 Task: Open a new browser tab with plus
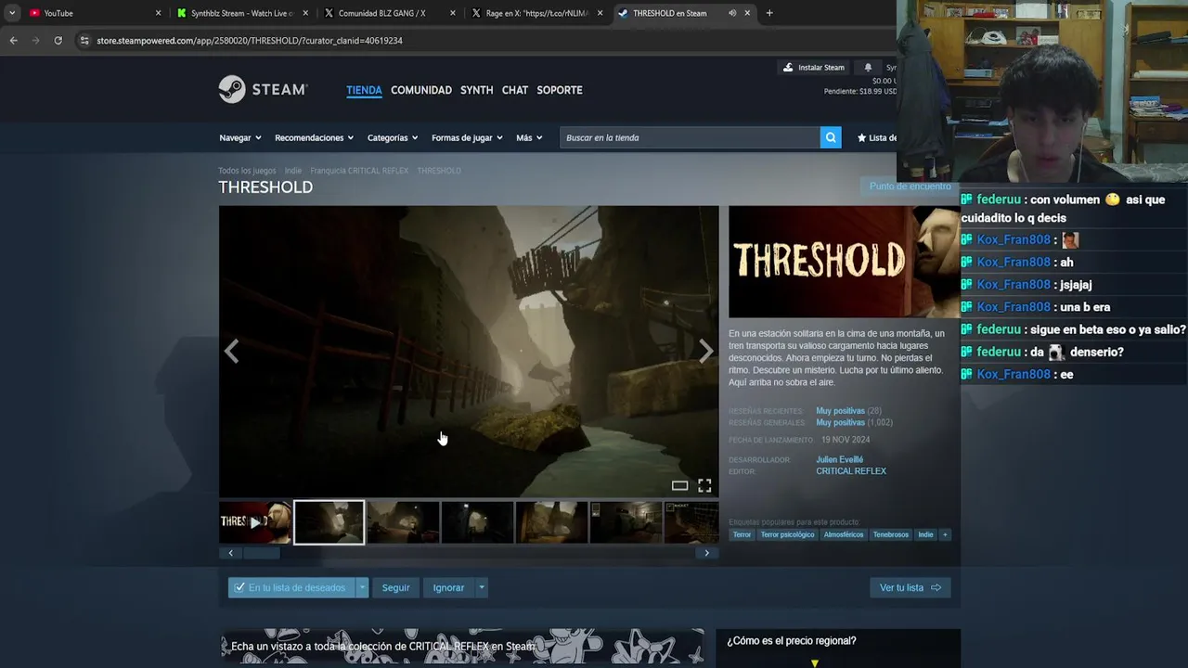pyautogui.click(x=769, y=13)
